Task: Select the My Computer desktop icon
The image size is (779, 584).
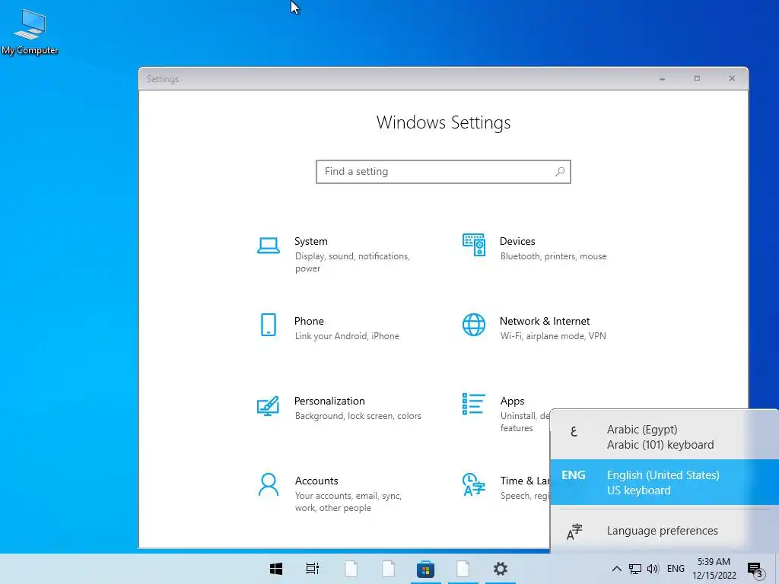Action: click(x=30, y=32)
